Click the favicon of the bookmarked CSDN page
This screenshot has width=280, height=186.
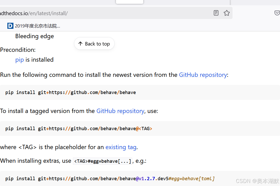(10, 26)
